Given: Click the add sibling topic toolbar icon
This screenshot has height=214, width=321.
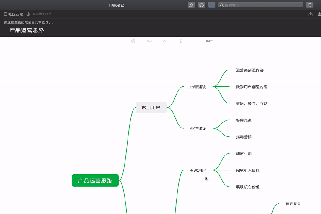Looking at the screenshot, I should tap(149, 41).
